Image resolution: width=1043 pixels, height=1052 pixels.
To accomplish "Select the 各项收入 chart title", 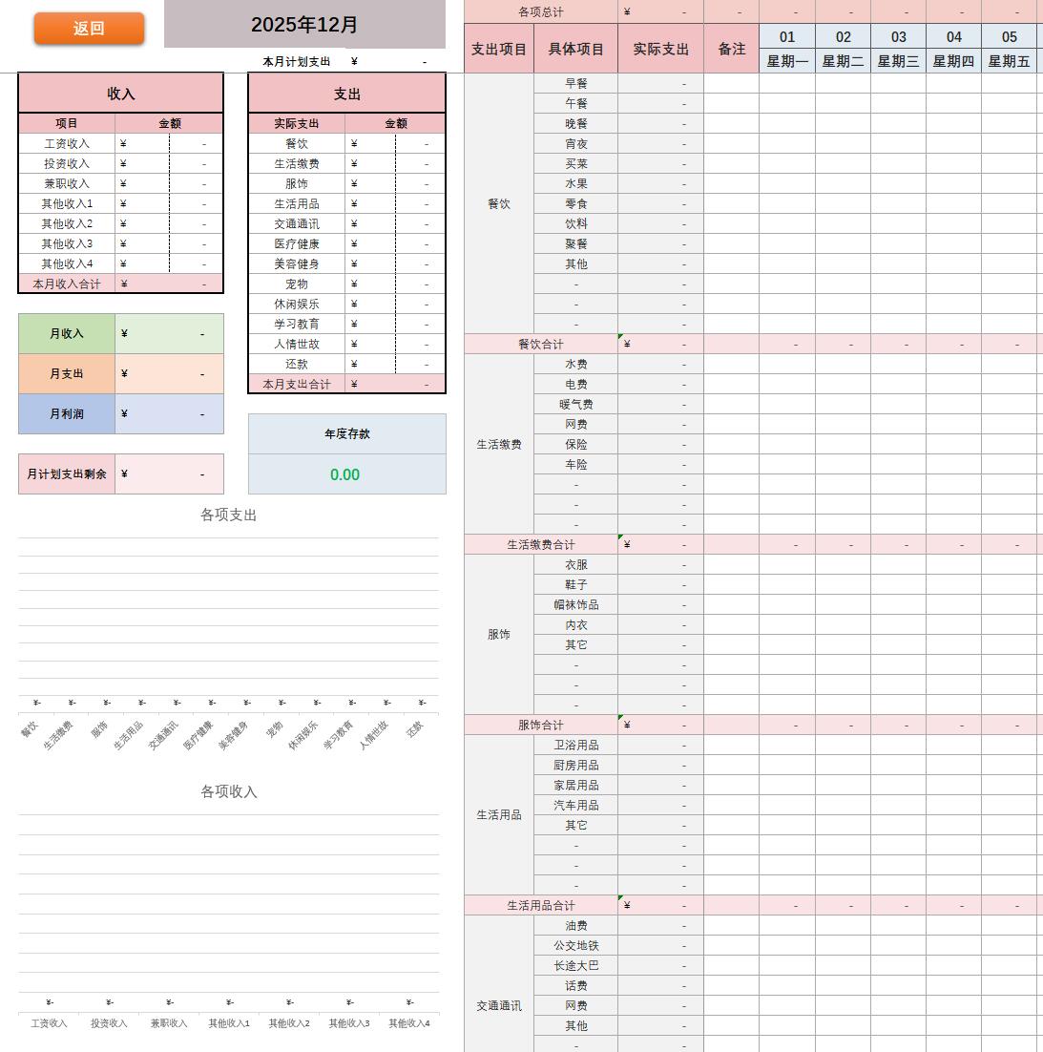I will [229, 791].
